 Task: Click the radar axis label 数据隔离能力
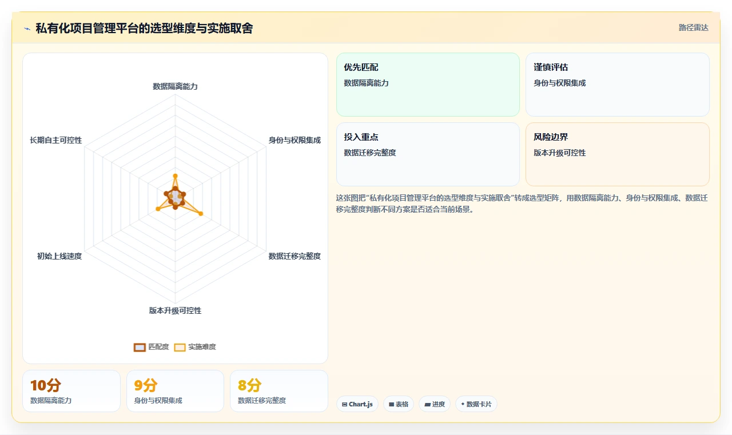pyautogui.click(x=175, y=86)
